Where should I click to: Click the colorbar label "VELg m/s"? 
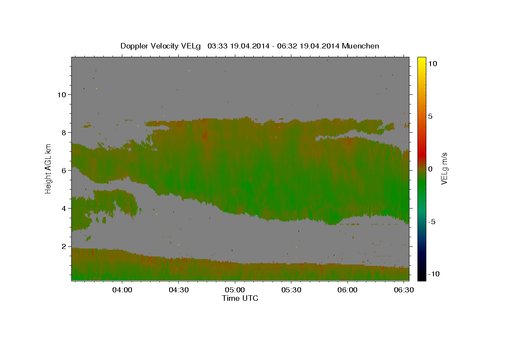444,168
